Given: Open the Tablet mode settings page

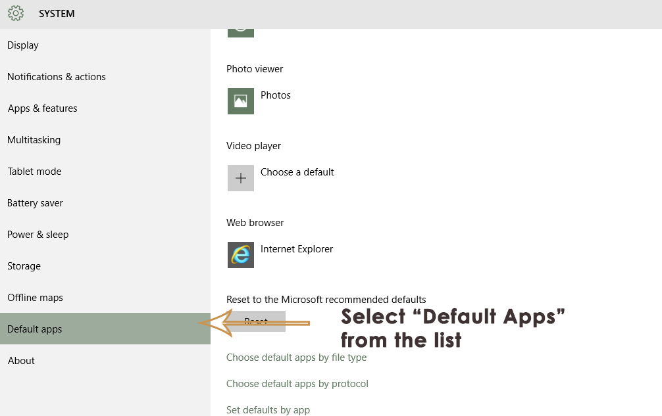Looking at the screenshot, I should [34, 171].
